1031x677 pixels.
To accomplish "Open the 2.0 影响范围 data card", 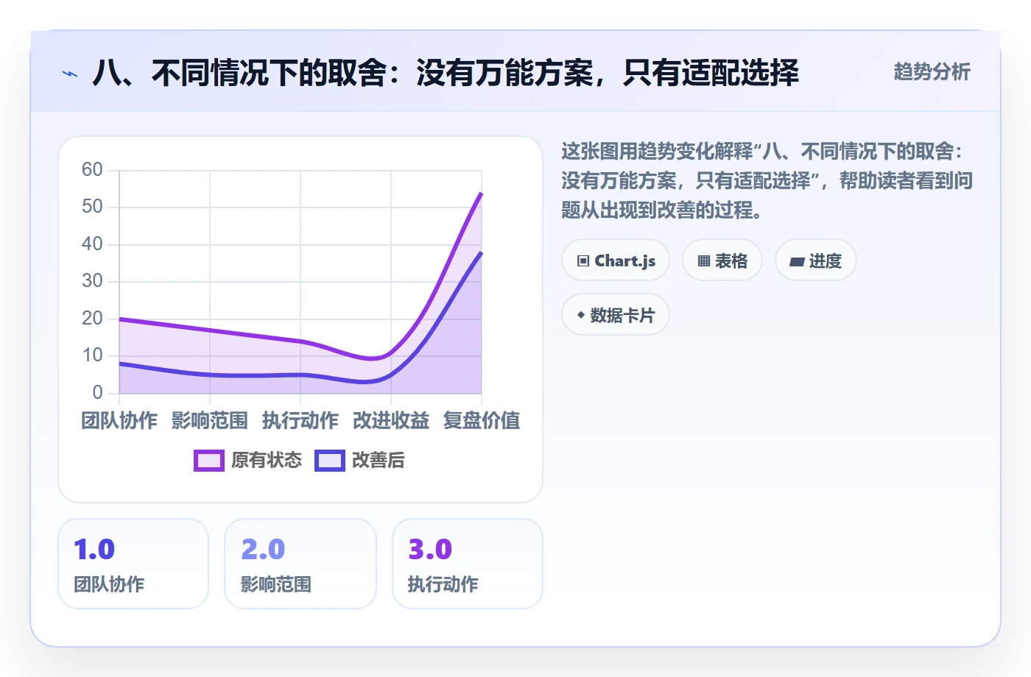I will pyautogui.click(x=300, y=564).
